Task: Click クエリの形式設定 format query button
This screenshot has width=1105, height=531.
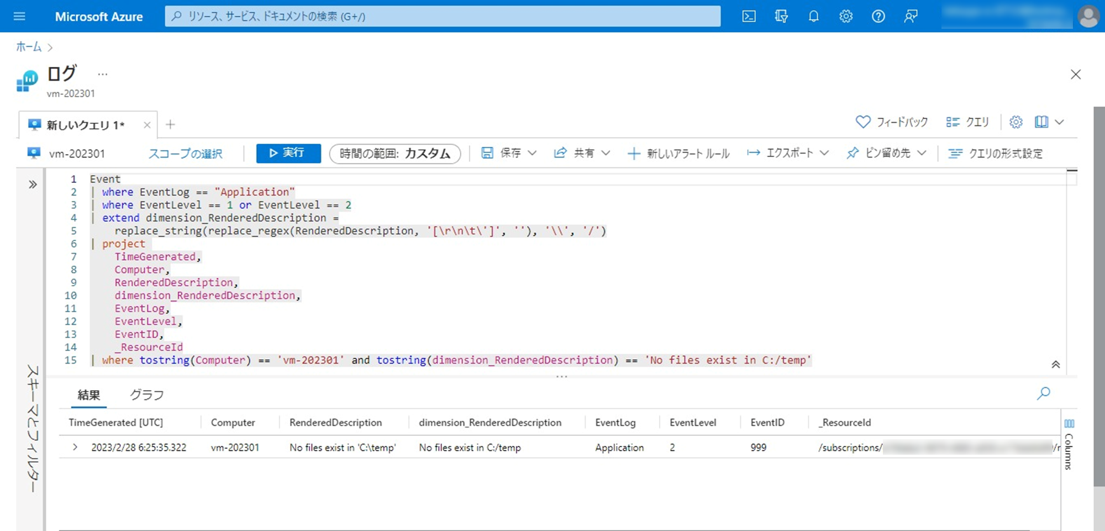Action: click(996, 154)
